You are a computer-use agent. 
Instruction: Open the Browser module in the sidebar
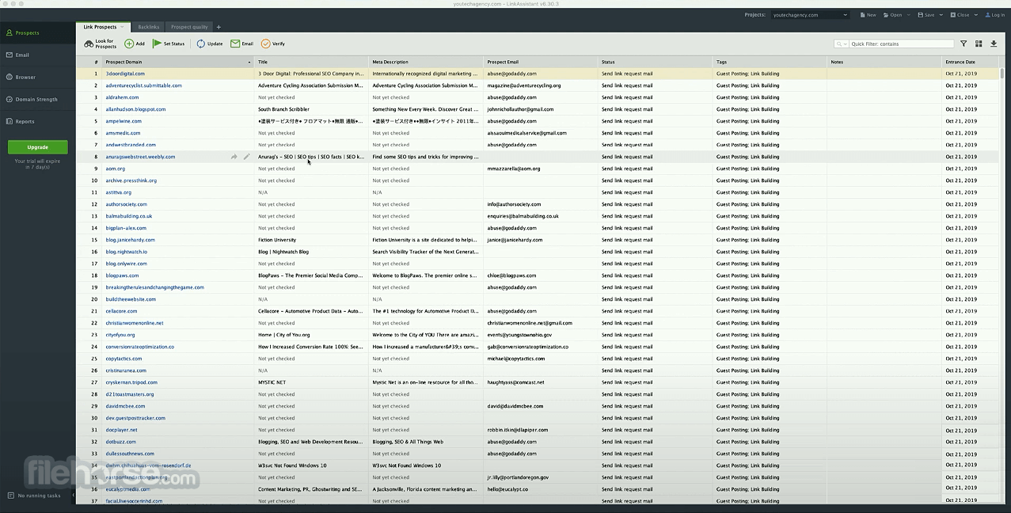pos(37,77)
